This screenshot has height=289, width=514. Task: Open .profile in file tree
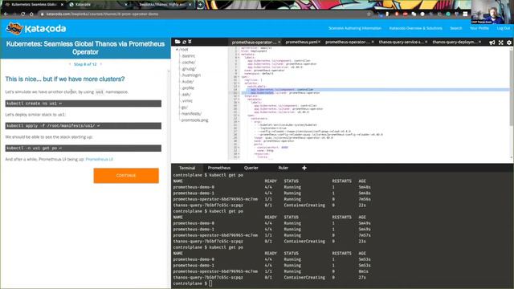(188, 88)
